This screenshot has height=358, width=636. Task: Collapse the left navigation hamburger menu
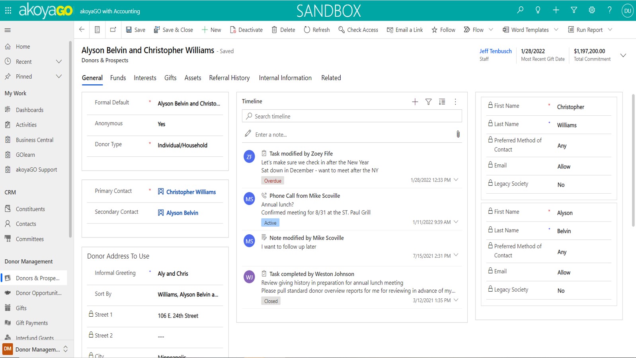8,30
